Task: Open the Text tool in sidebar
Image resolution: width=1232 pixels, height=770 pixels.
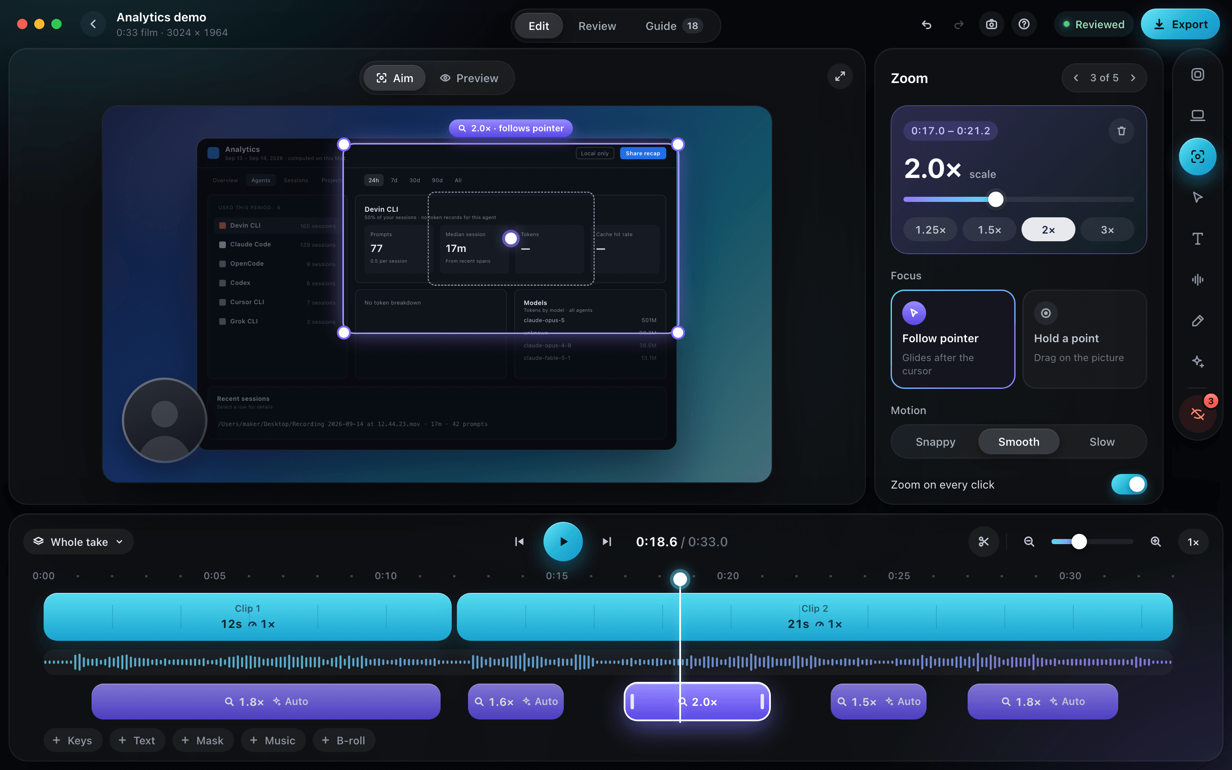Action: coord(1197,239)
